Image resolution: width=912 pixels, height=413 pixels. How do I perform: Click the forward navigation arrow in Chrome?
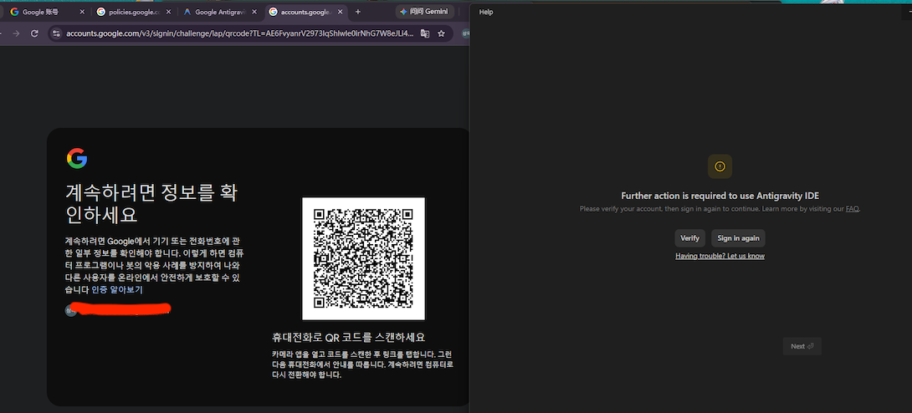point(16,33)
